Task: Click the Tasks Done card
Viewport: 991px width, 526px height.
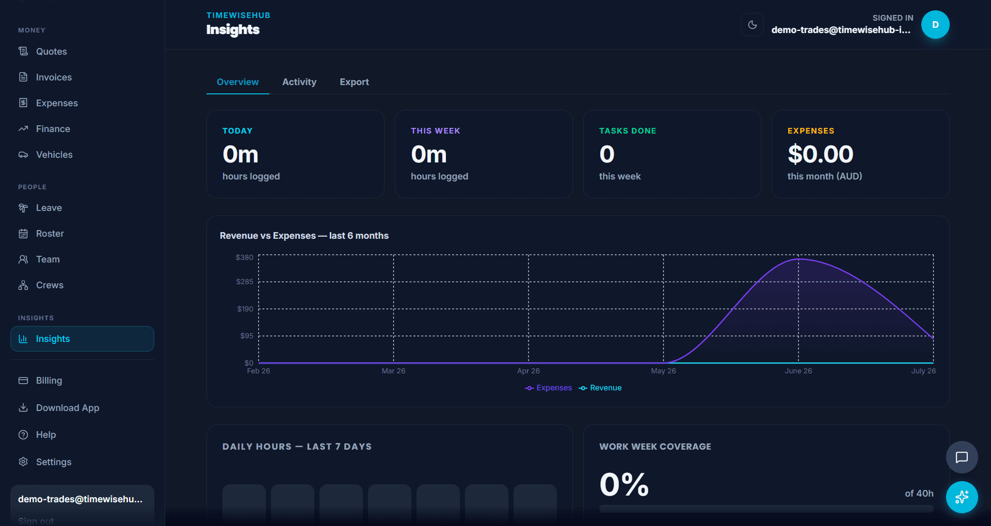Action: tap(672, 154)
